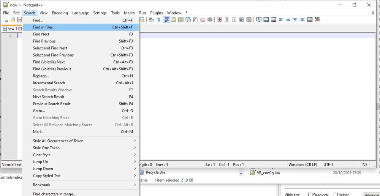Image resolution: width=380 pixels, height=196 pixels.
Task: Choose Find characters in range entry
Action: [x=81, y=194]
